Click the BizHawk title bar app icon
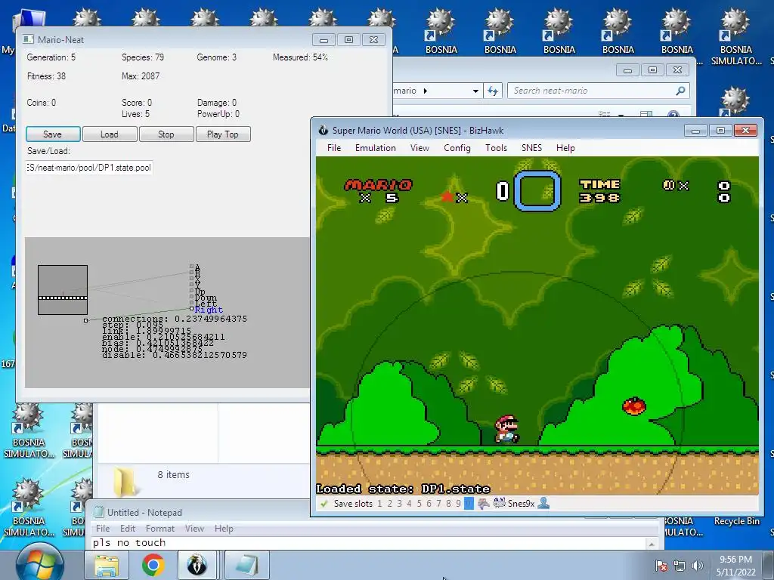774x580 pixels. pyautogui.click(x=324, y=130)
